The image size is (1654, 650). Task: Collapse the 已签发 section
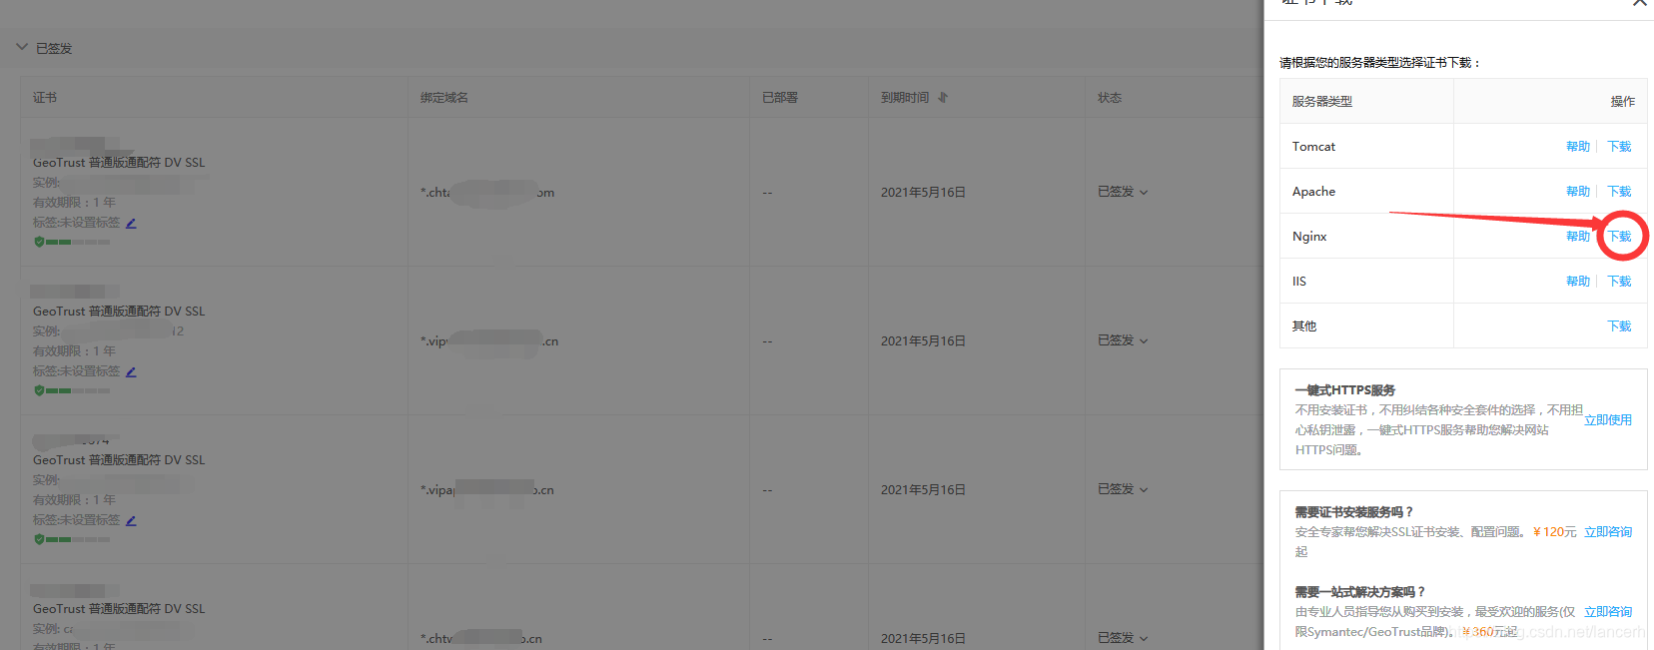22,48
